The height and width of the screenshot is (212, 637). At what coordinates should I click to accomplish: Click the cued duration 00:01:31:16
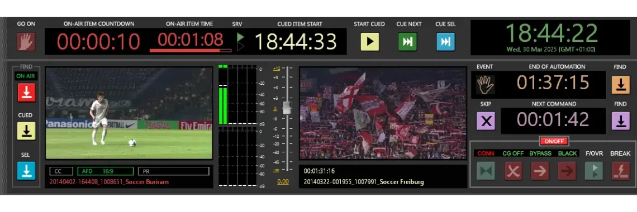pyautogui.click(x=319, y=171)
